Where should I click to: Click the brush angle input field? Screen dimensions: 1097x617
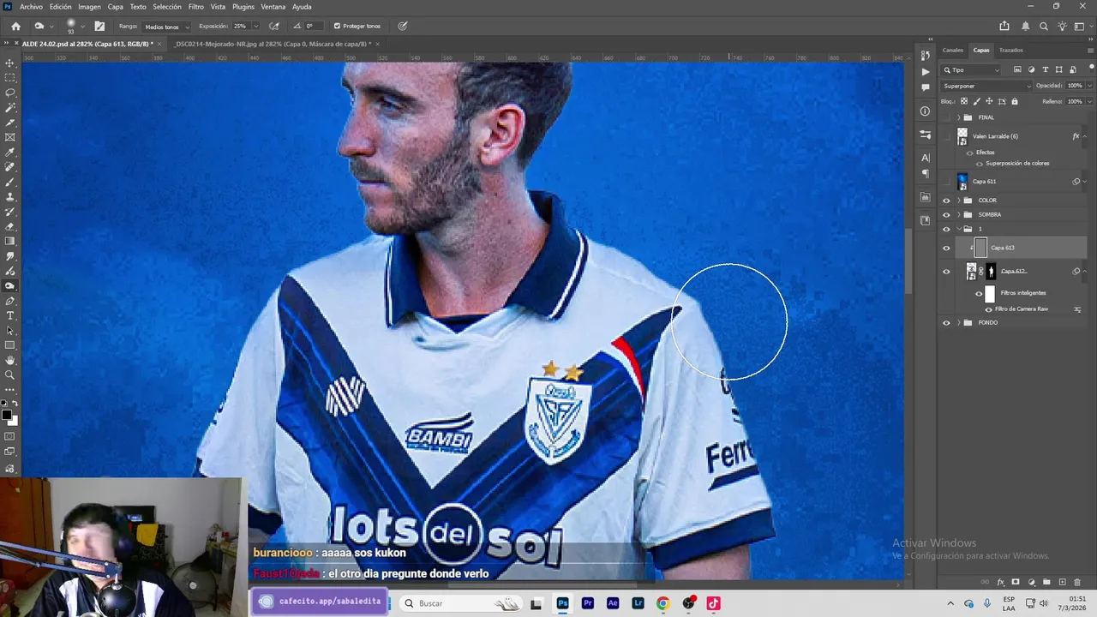tap(312, 27)
